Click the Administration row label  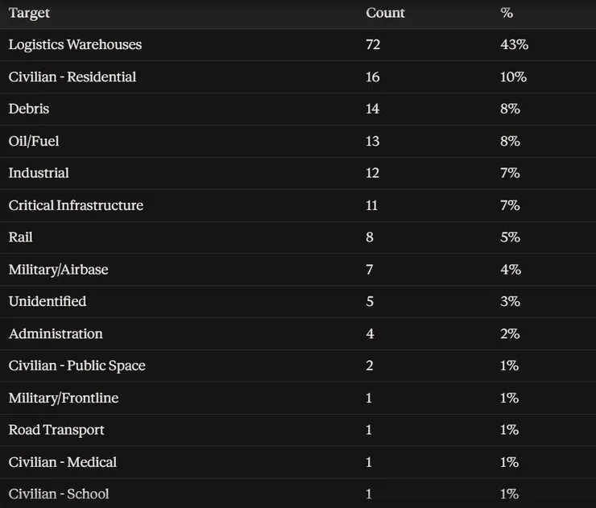click(56, 333)
